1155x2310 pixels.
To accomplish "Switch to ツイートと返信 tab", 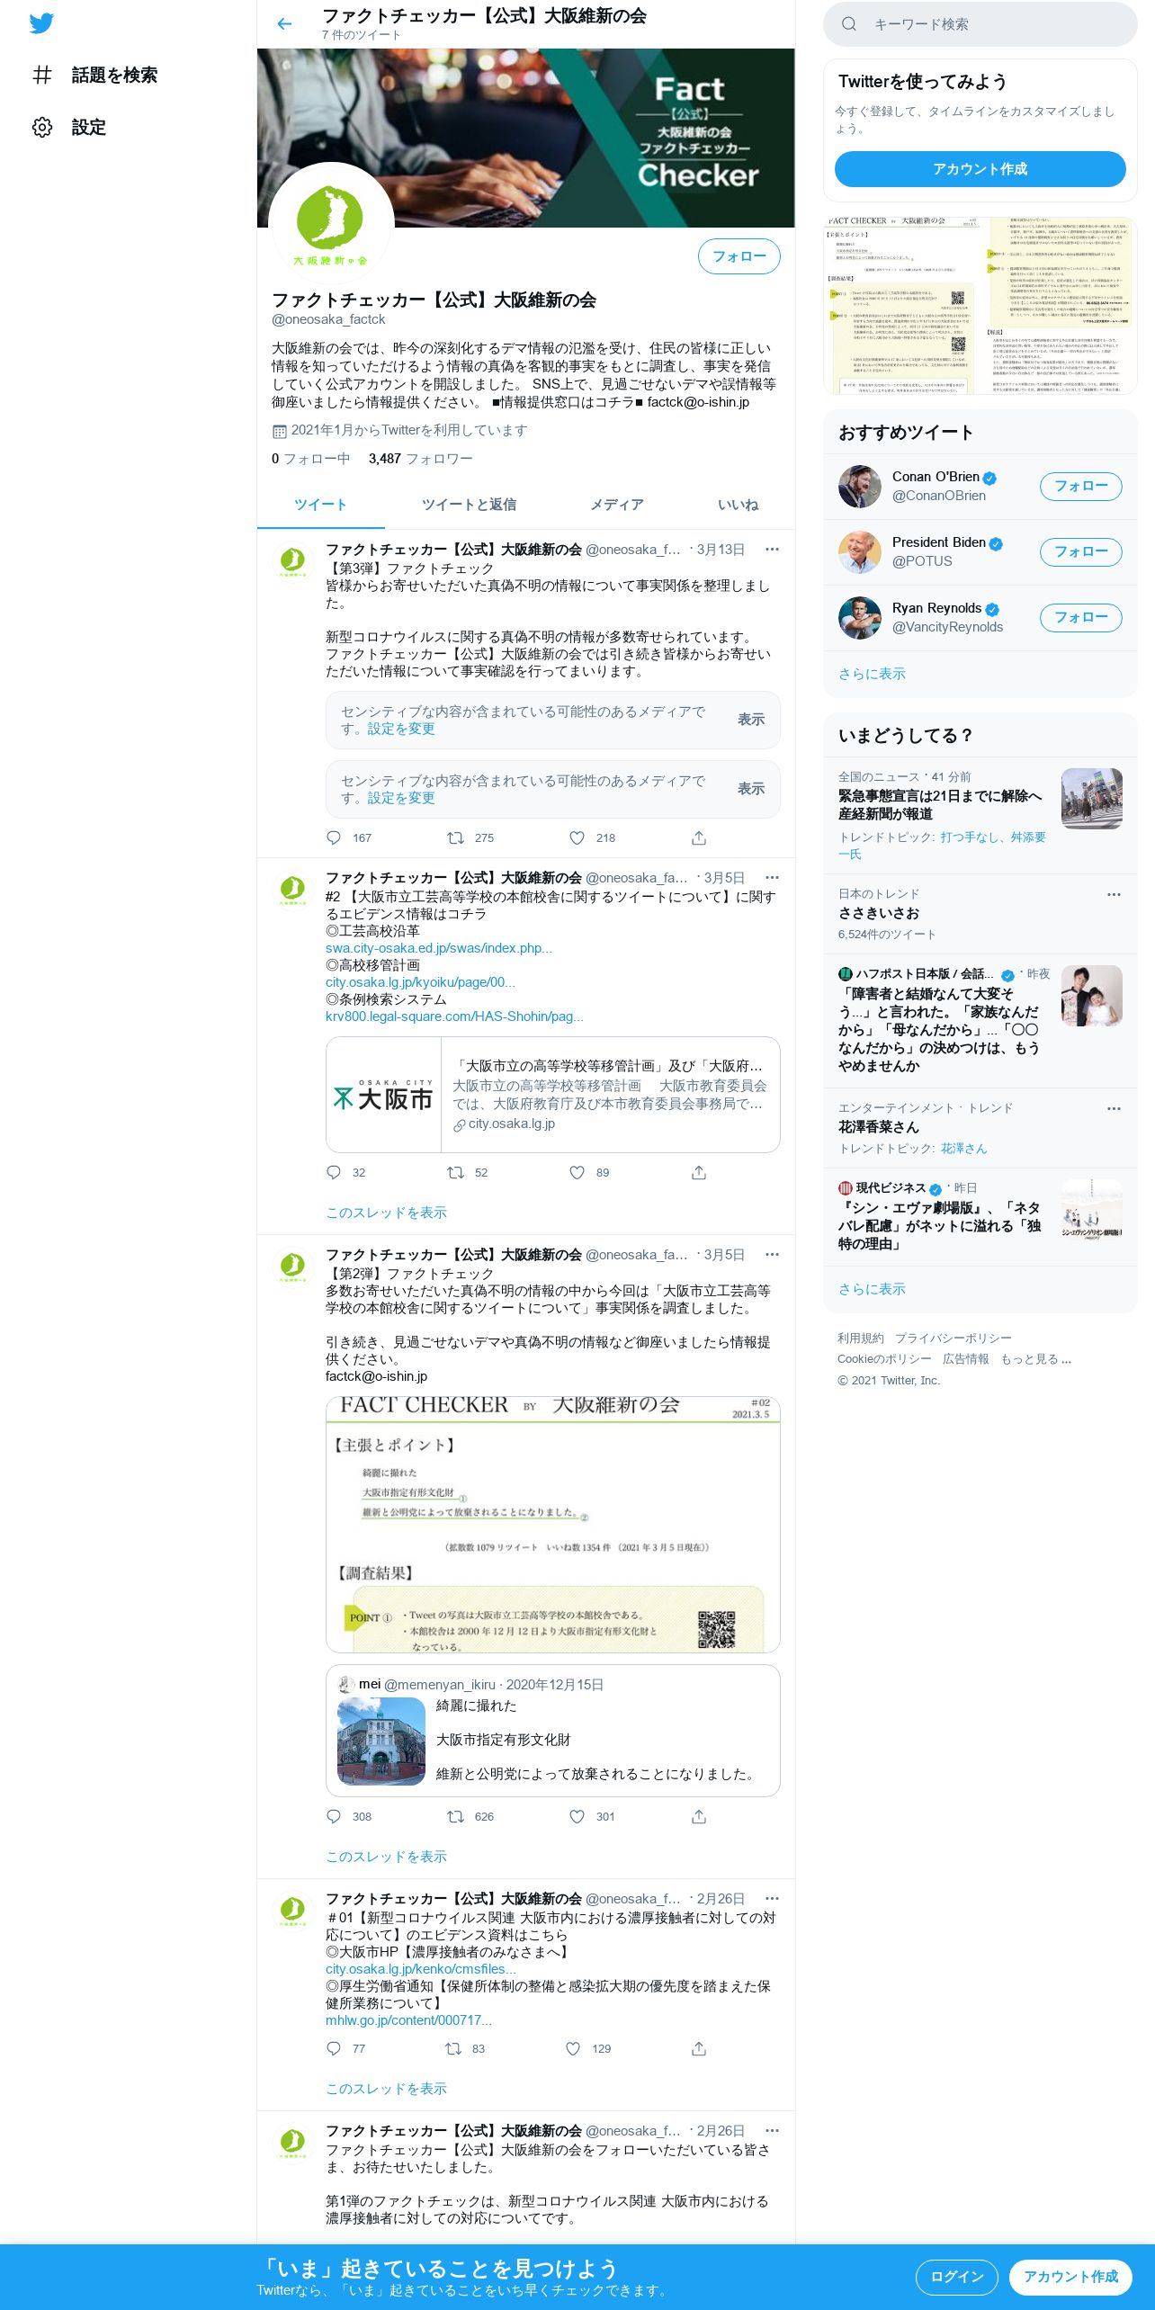I will pos(469,505).
